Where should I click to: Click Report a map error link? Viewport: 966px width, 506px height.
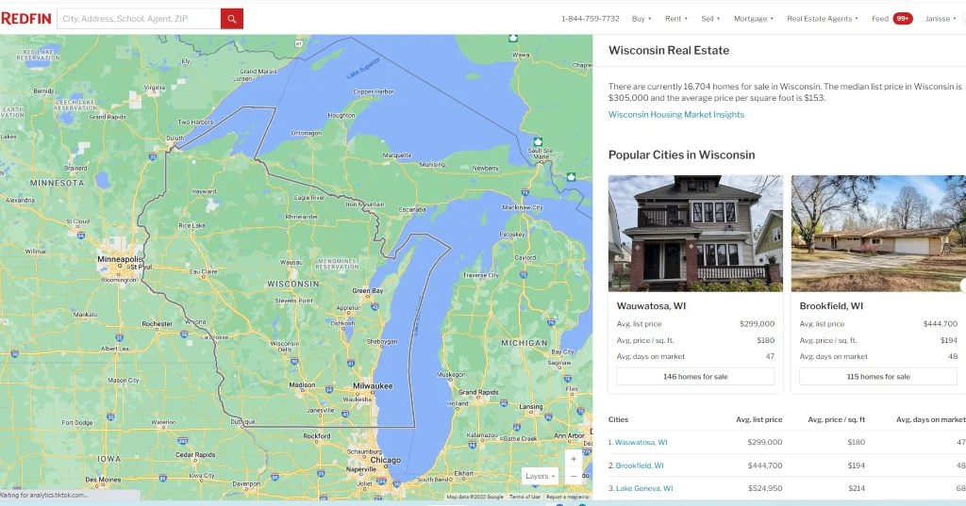click(x=567, y=497)
